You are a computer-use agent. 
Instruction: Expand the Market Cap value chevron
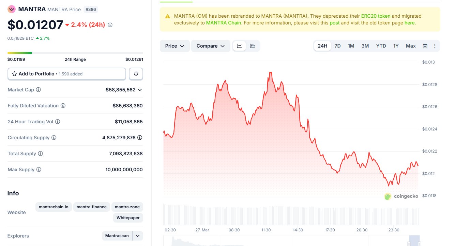coord(139,90)
